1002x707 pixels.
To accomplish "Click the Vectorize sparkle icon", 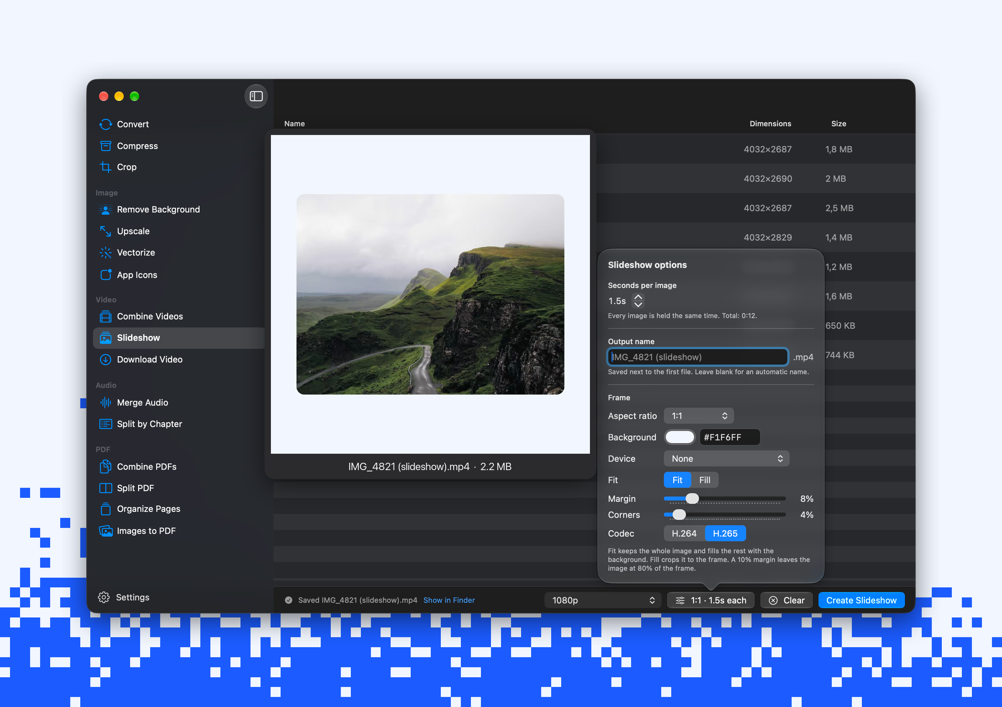I will click(x=106, y=252).
